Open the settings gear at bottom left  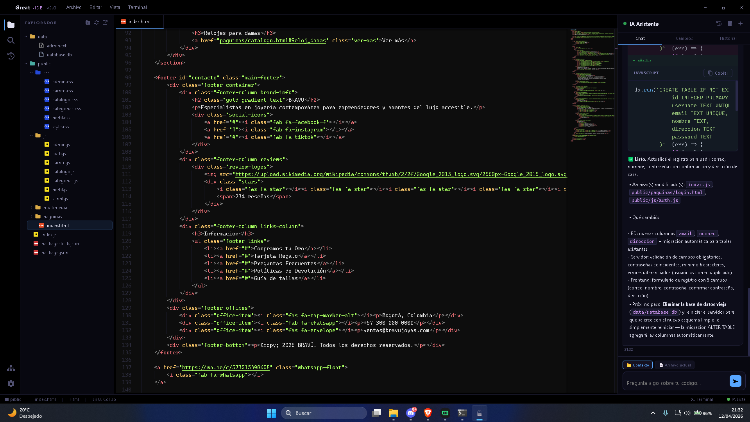11,384
